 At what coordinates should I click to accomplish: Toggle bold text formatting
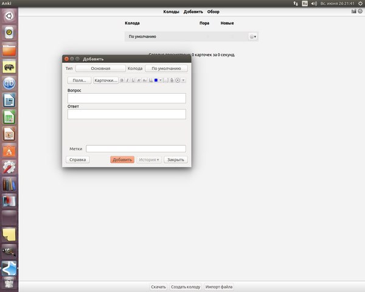pos(122,80)
